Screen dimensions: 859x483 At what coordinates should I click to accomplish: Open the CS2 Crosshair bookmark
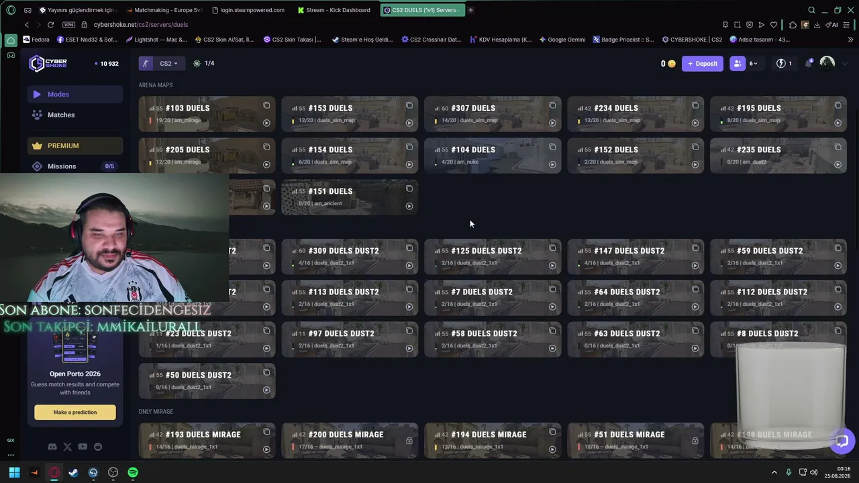(432, 40)
